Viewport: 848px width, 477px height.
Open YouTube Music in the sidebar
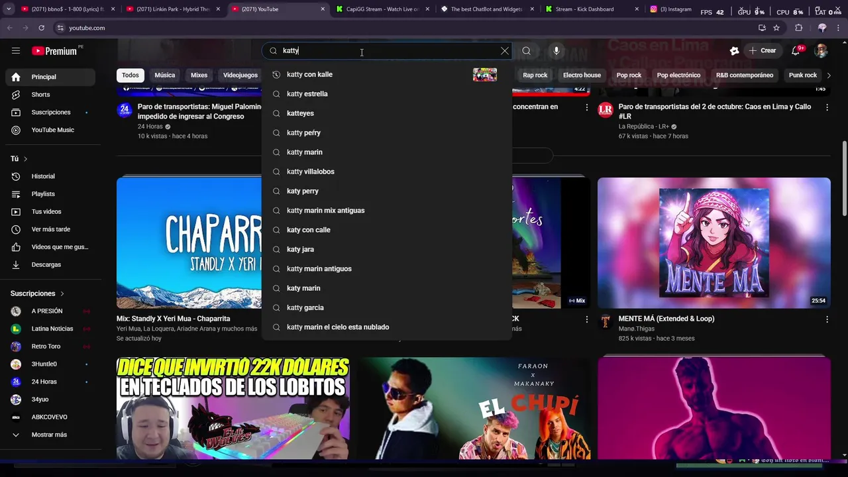coord(51,130)
